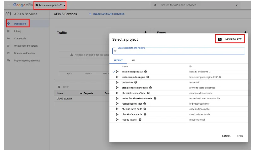Click the project icon beside mapas-tutorial
The height and width of the screenshot is (156, 255).
117,120
